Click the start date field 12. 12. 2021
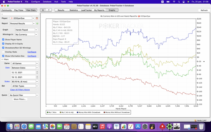Viewport: 211px width, 132px height. (x=24, y=72)
